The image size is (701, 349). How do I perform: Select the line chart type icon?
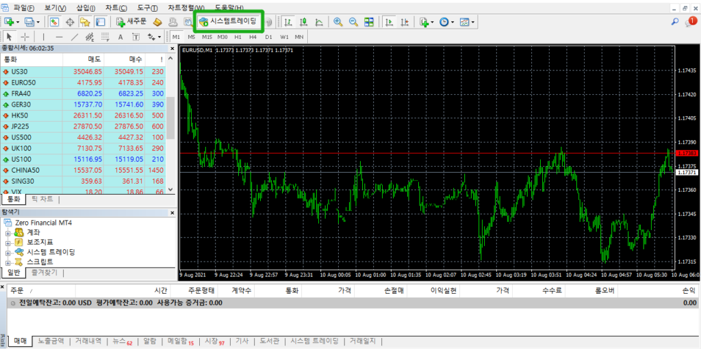coord(319,21)
